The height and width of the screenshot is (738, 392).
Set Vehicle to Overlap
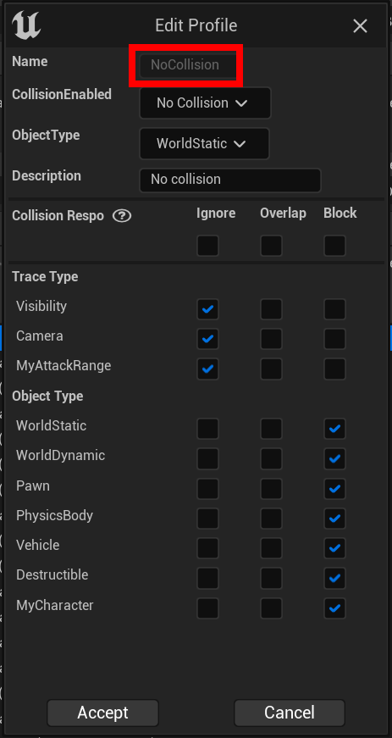pyautogui.click(x=271, y=548)
